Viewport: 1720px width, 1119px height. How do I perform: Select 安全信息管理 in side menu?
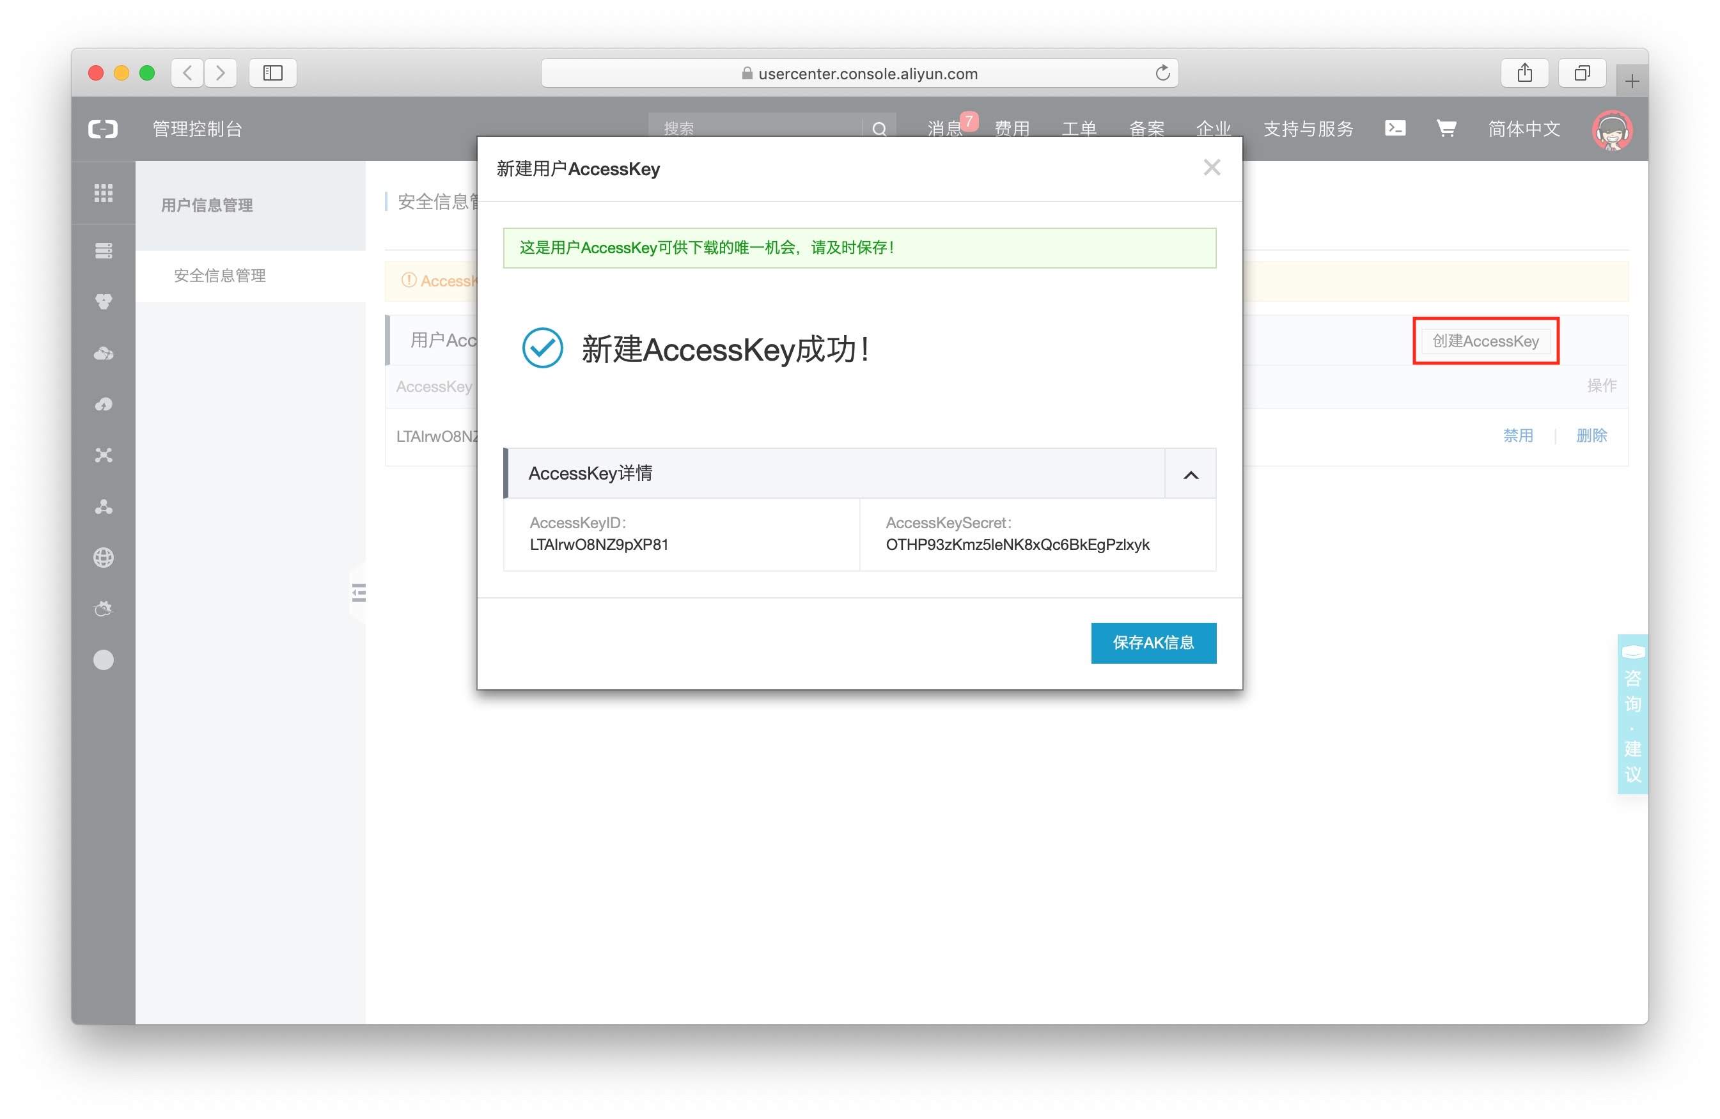point(220,276)
